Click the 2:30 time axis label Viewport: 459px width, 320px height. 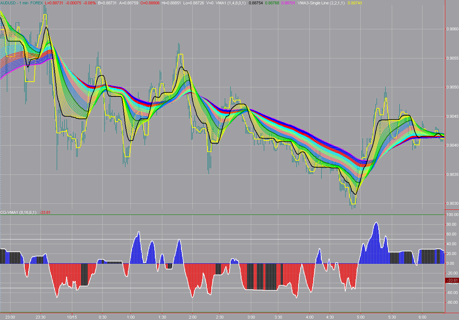click(220, 317)
